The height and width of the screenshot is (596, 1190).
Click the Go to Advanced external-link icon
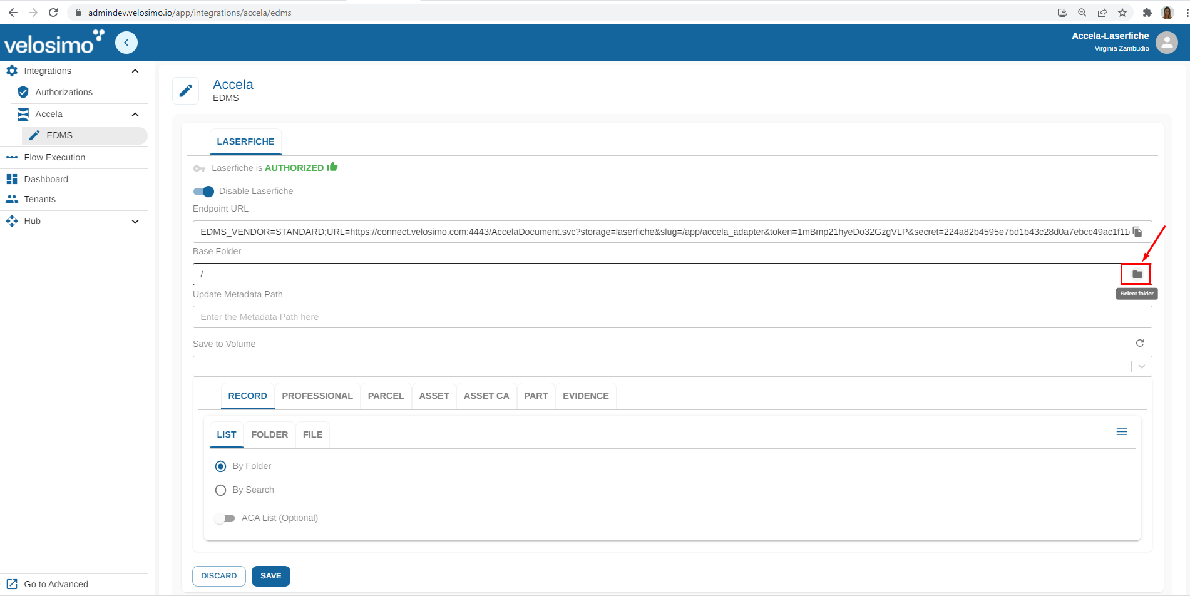12,584
